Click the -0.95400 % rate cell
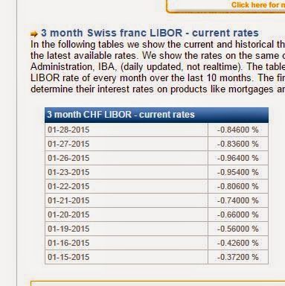 tap(238, 172)
